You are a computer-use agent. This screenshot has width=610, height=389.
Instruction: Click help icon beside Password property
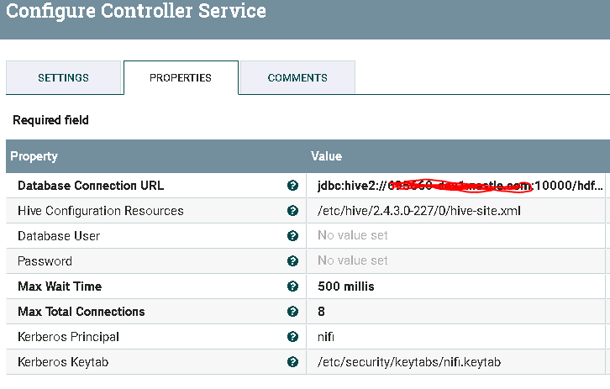pyautogui.click(x=292, y=261)
